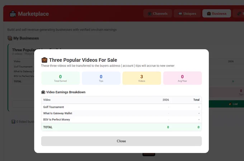Click the Golf Tournament row in dialog
244x161 pixels.
121,107
